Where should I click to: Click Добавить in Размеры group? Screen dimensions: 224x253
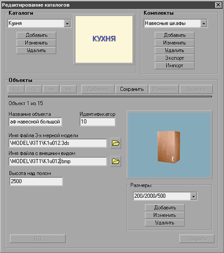pos(165,208)
